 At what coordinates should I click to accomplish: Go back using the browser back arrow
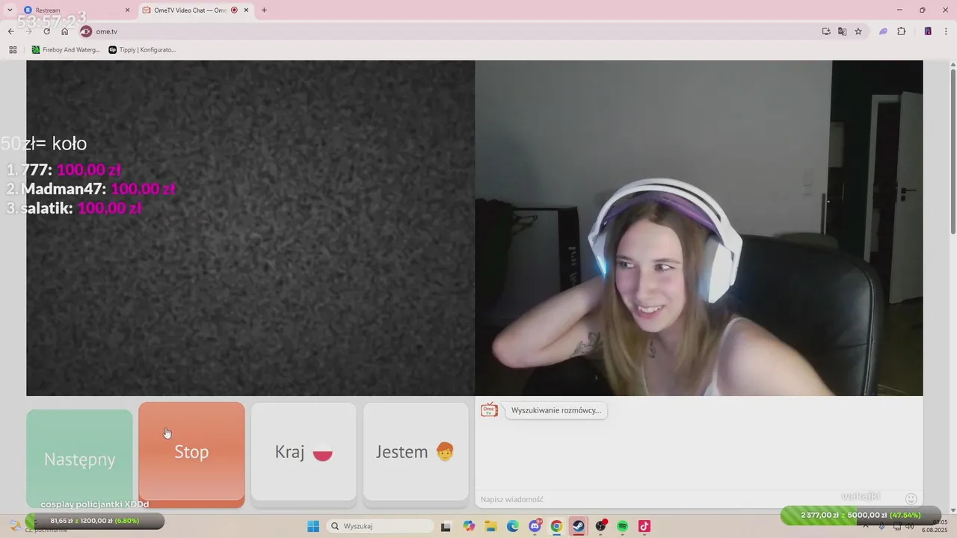pyautogui.click(x=11, y=31)
